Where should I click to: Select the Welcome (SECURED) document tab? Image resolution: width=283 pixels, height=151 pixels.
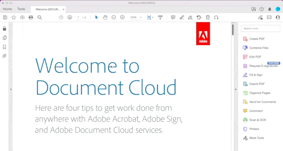click(48, 10)
